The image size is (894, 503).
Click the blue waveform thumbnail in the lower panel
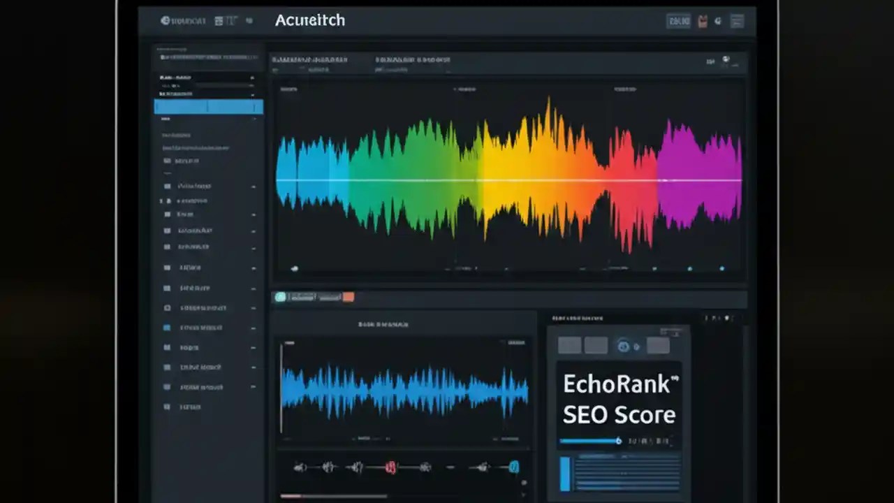tap(405, 391)
